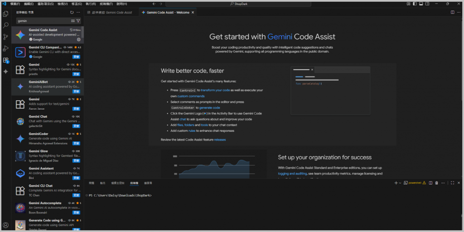The image size is (464, 232).
Task: Split the terminal panel
Action: click(430, 183)
